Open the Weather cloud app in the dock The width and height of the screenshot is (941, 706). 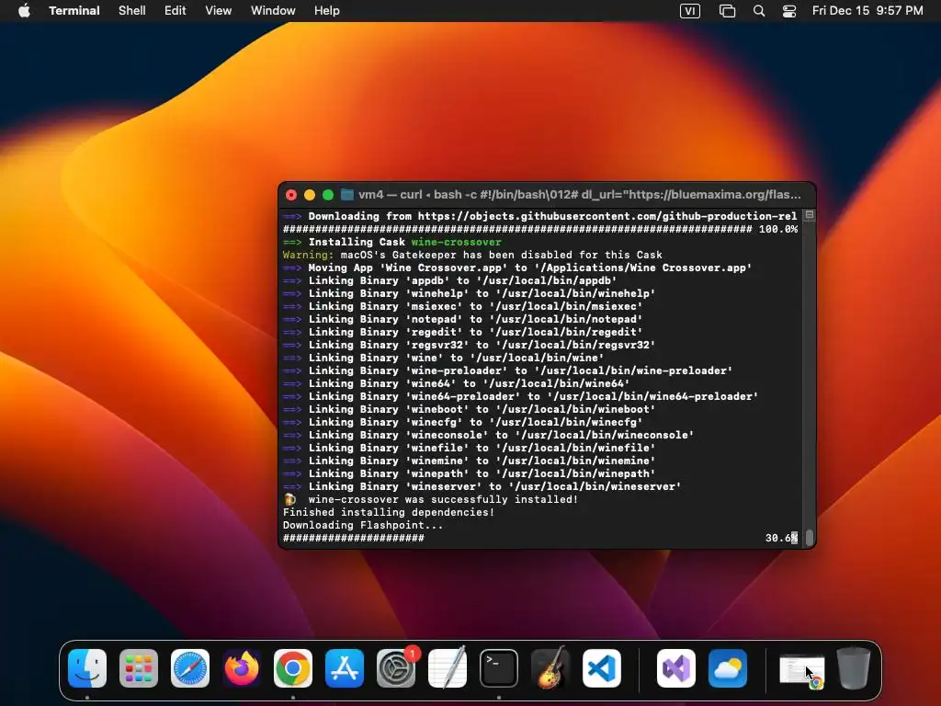[x=728, y=668]
